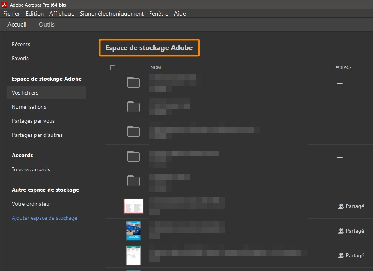Viewport: 373px width, 271px height.
Task: Open the Fichier menu
Action: pyautogui.click(x=11, y=14)
